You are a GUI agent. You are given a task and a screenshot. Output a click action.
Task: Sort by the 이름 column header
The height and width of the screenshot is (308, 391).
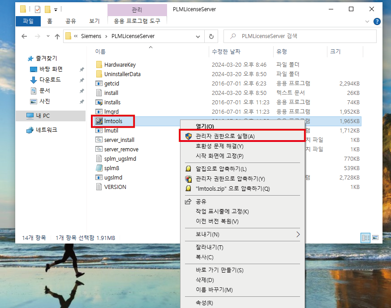tap(150, 51)
